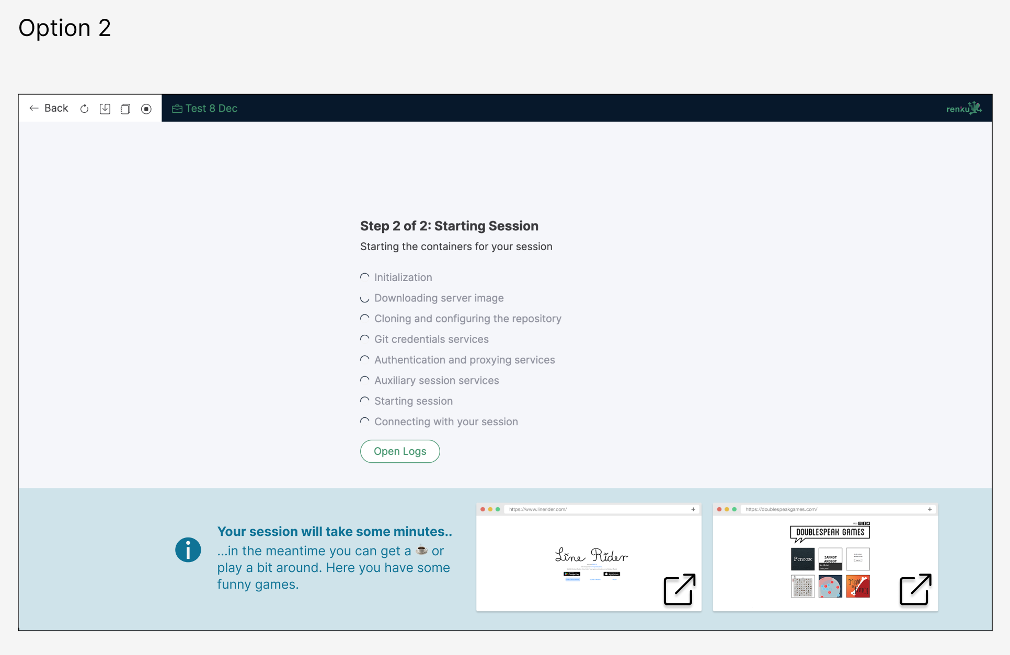This screenshot has width=1010, height=655.
Task: Click the Connecting with your session step
Action: coord(446,422)
